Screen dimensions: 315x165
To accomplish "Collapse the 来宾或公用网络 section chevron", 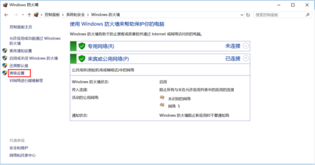I will (x=246, y=58).
